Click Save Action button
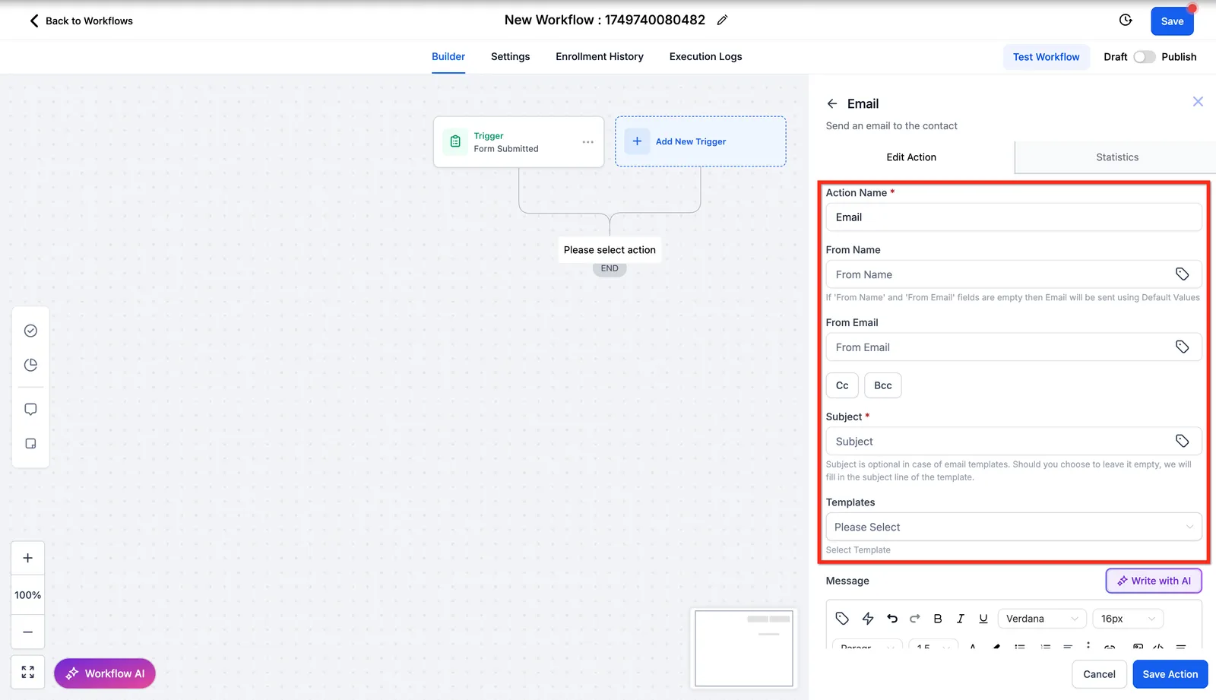This screenshot has width=1216, height=700. click(x=1170, y=674)
